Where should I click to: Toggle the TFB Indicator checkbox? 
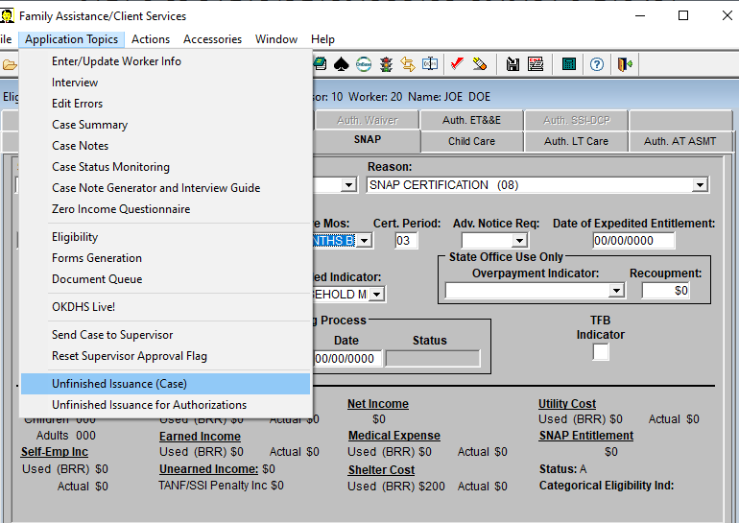(x=601, y=352)
